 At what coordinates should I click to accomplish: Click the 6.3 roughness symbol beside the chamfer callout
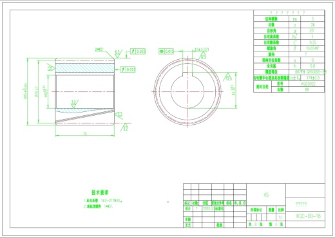(x=118, y=53)
